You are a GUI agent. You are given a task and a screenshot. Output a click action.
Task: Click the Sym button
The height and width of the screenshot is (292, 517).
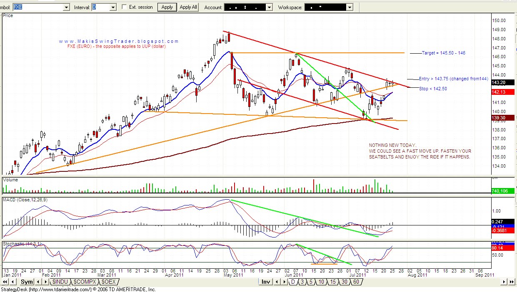pyautogui.click(x=26, y=282)
